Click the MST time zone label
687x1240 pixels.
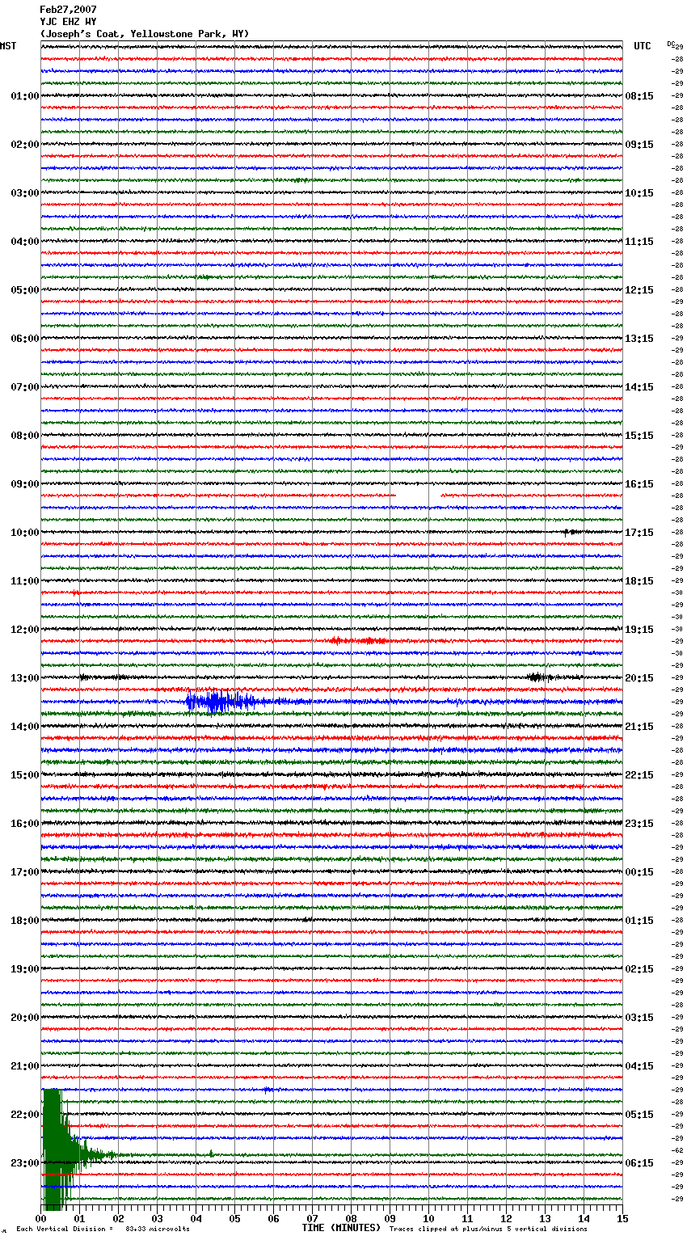tap(8, 46)
